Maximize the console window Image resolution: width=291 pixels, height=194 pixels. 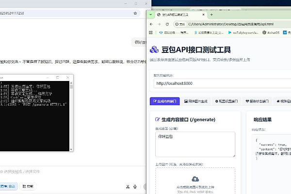point(58,78)
